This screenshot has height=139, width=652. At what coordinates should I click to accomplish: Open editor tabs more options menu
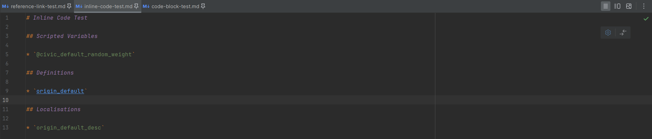(644, 6)
